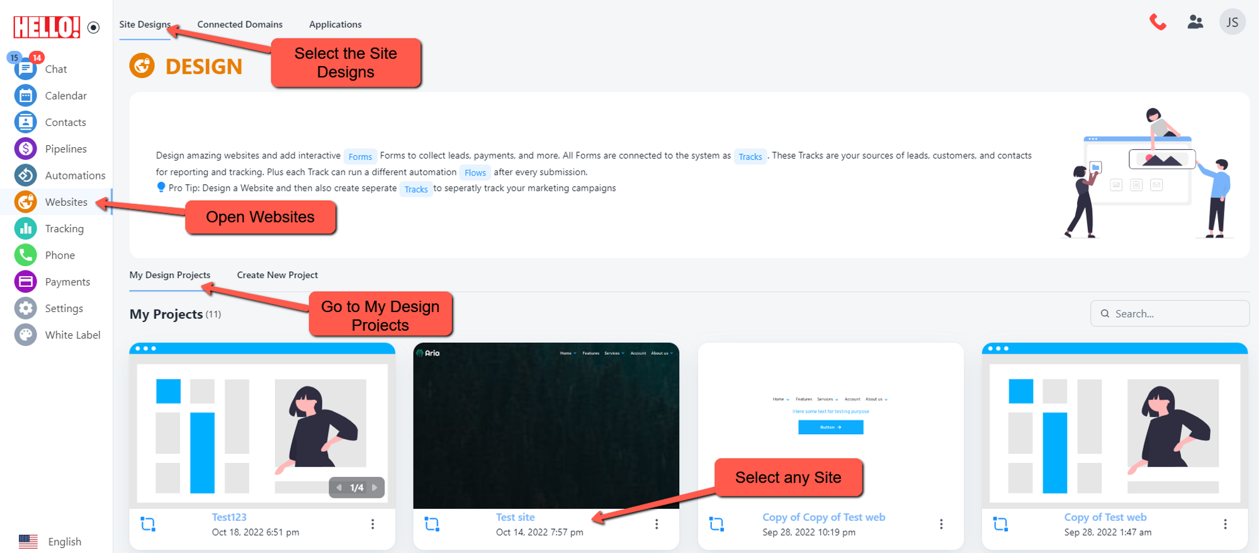This screenshot has width=1259, height=553.
Task: Open the Tracking chart icon
Action: (x=25, y=228)
